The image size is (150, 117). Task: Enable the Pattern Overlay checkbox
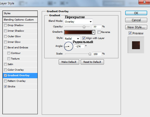click(5, 81)
